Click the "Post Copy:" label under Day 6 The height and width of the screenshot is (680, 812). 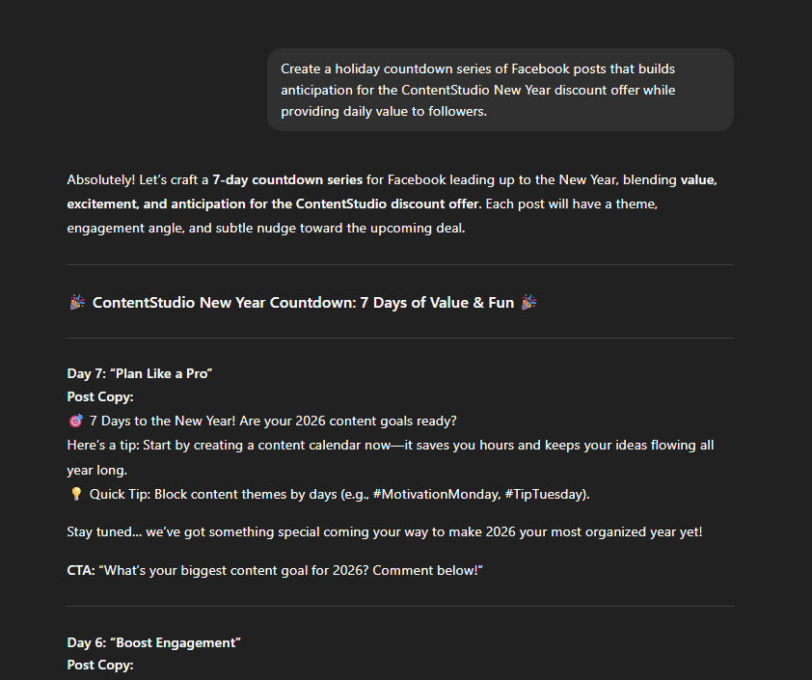coord(100,665)
